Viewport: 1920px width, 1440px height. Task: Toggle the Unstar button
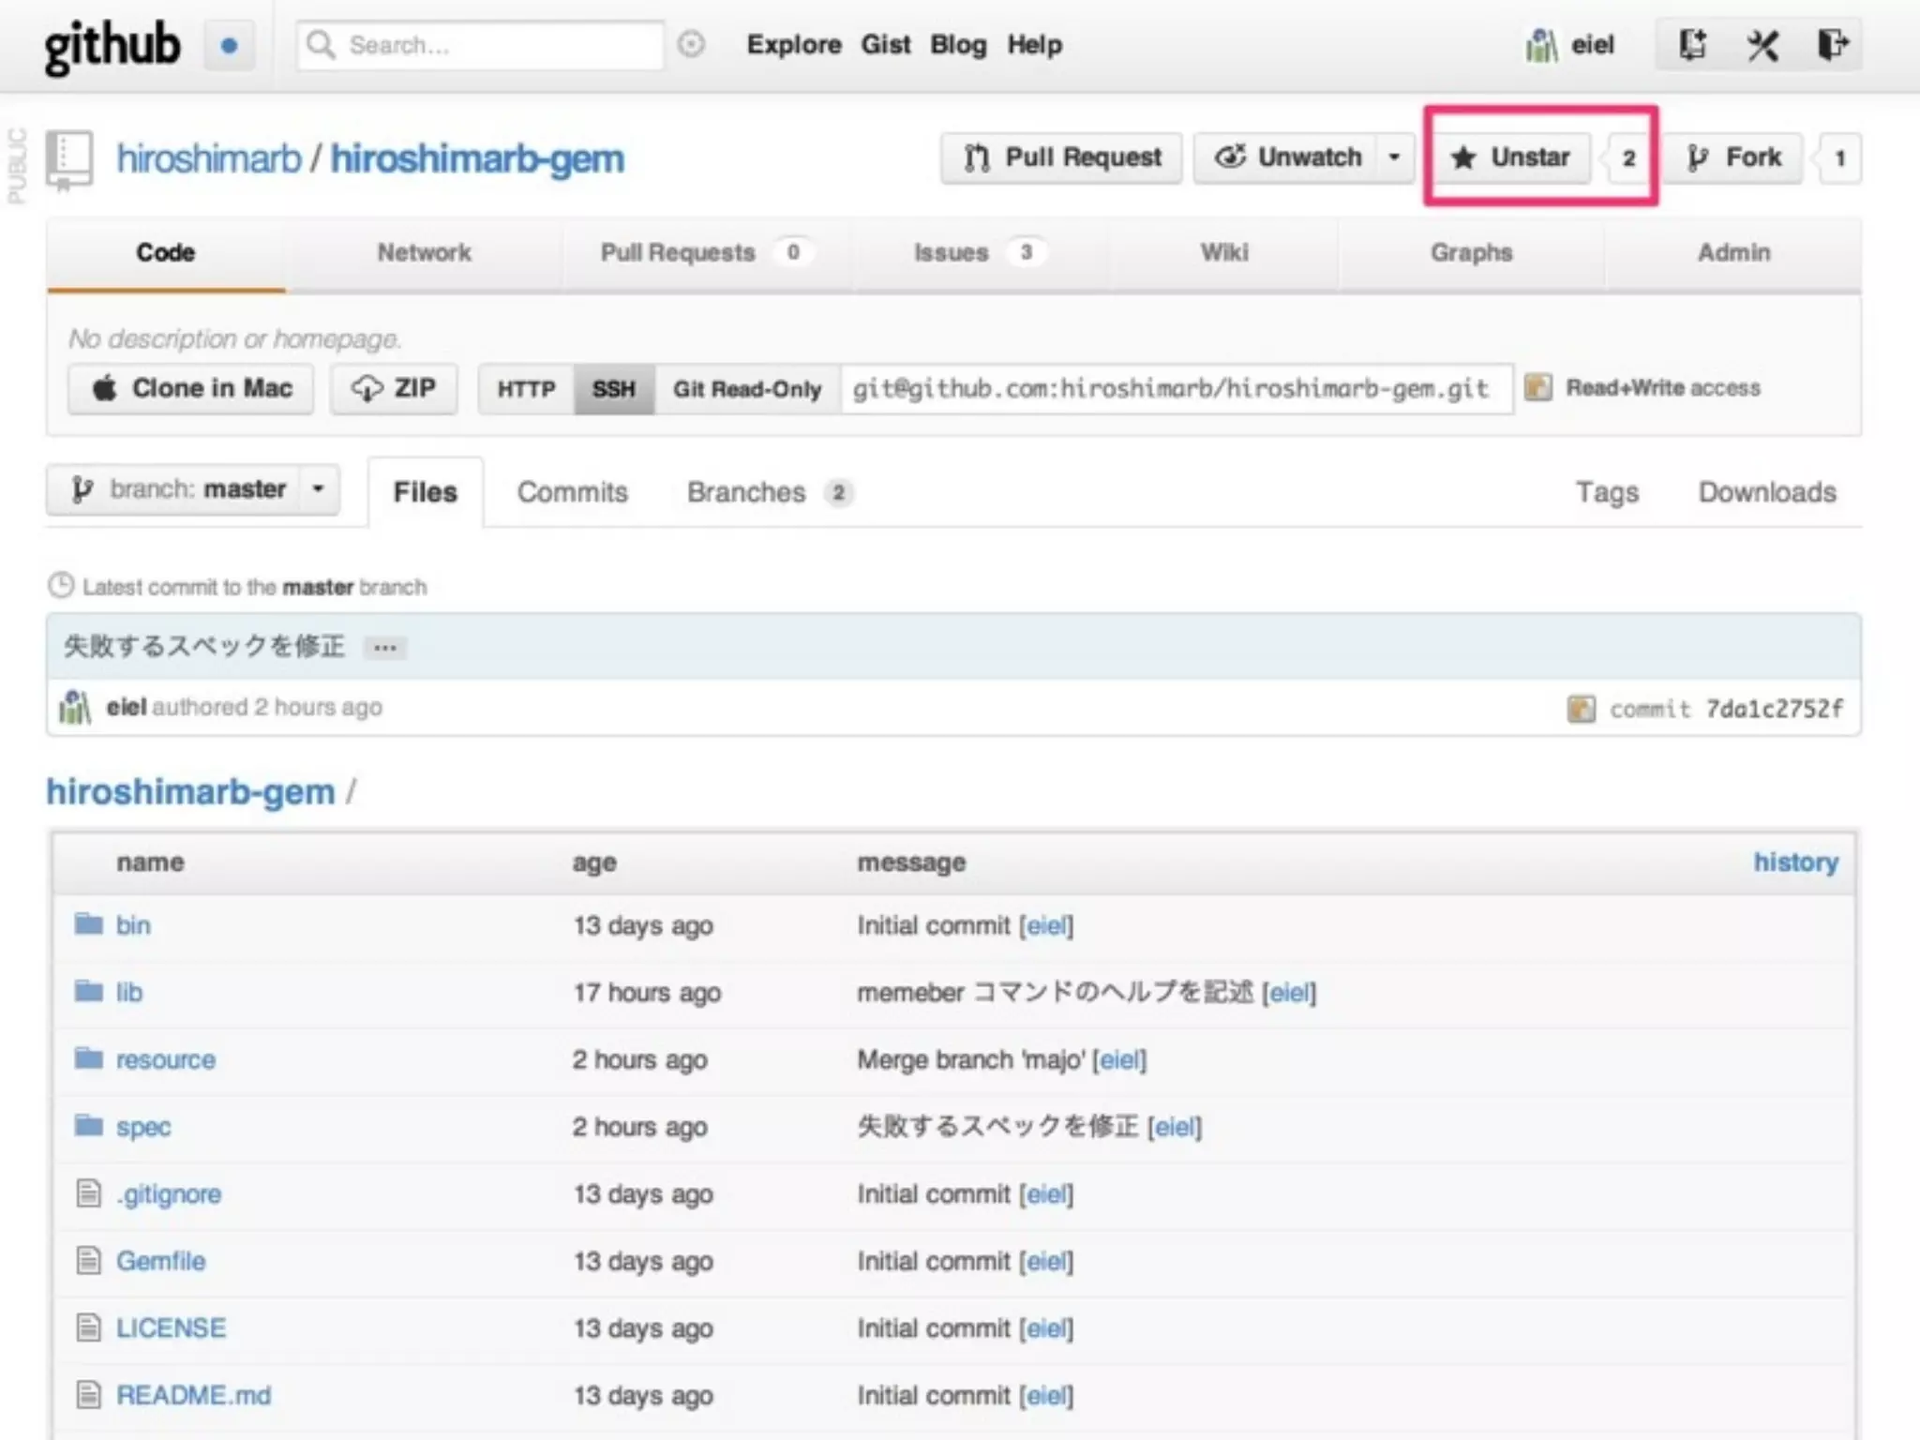tap(1510, 157)
